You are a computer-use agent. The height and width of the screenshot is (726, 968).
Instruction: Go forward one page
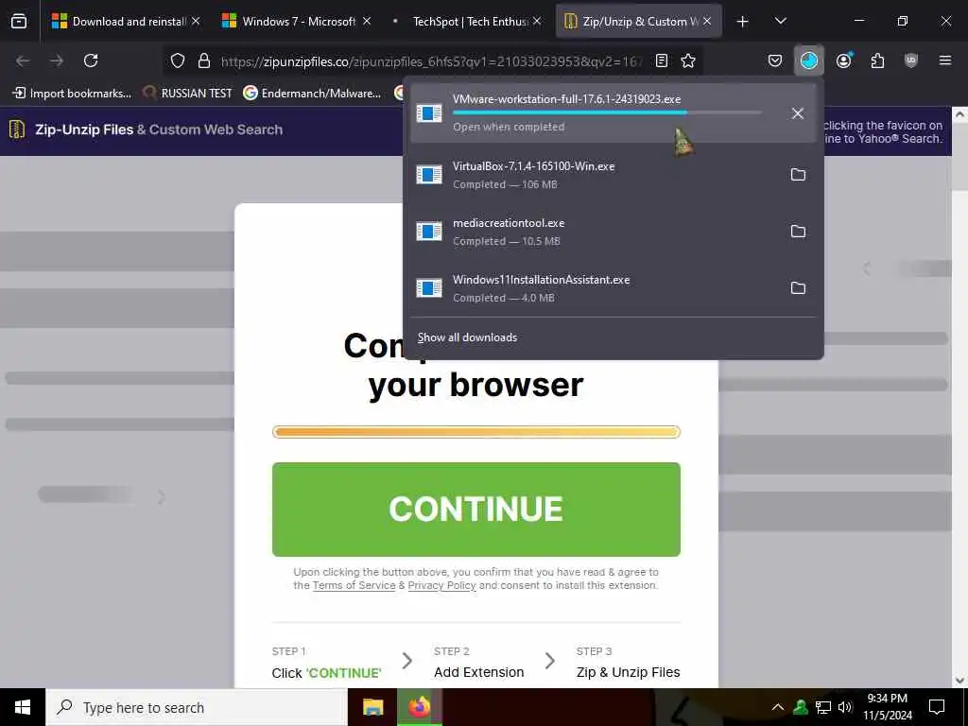coord(57,60)
